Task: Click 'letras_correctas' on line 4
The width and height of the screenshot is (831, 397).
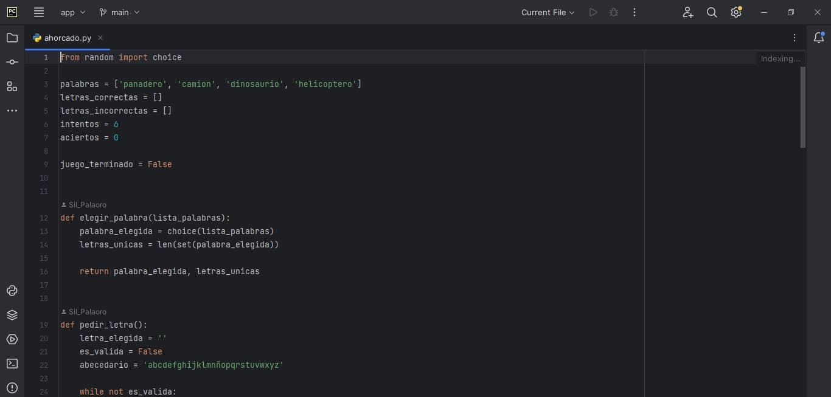Action: pyautogui.click(x=99, y=97)
